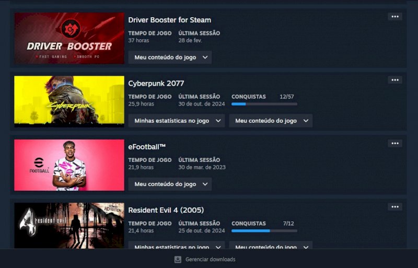
Task: Expand Resident Evil 4 'Minhas estatísticas no jogo' dropdown
Action: pyautogui.click(x=177, y=245)
